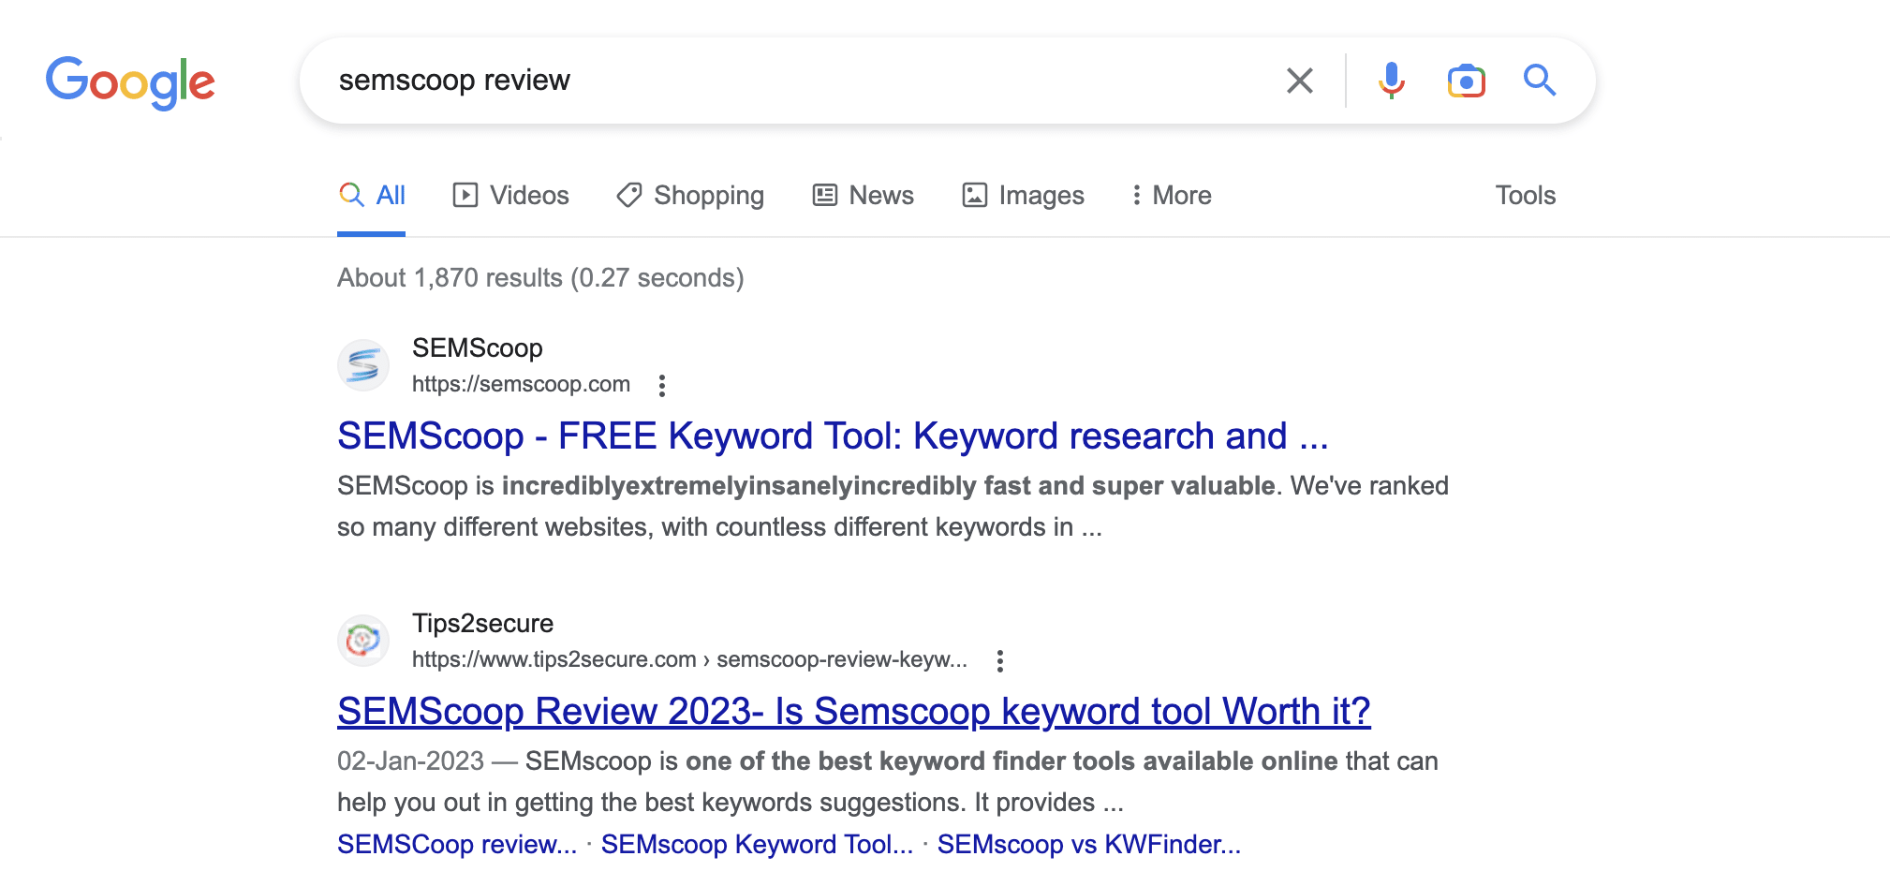
Task: Switch to the Videos tab
Action: pos(510,195)
